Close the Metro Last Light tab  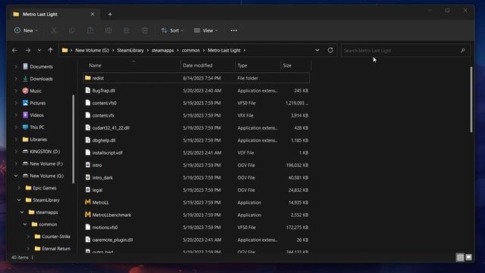92,14
